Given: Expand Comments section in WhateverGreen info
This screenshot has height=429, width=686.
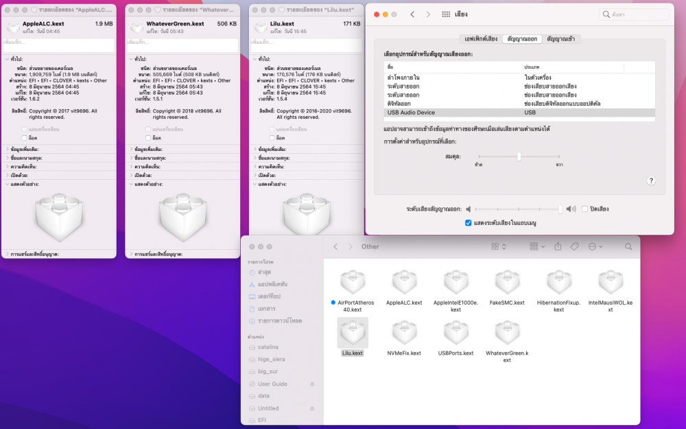Looking at the screenshot, I should point(131,167).
